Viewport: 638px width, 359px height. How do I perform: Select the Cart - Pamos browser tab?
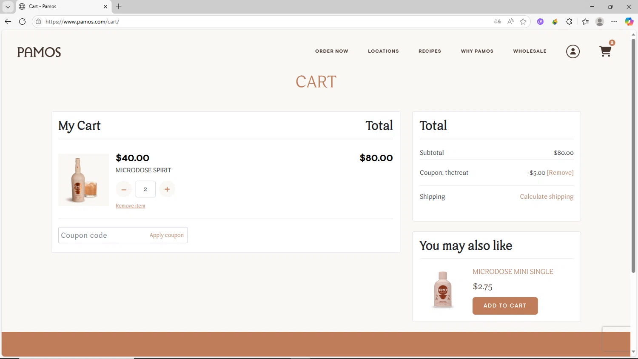63,6
